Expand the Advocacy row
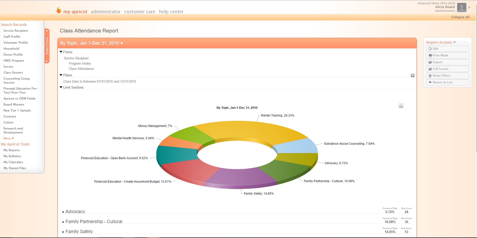The width and height of the screenshot is (477, 238). (x=63, y=212)
